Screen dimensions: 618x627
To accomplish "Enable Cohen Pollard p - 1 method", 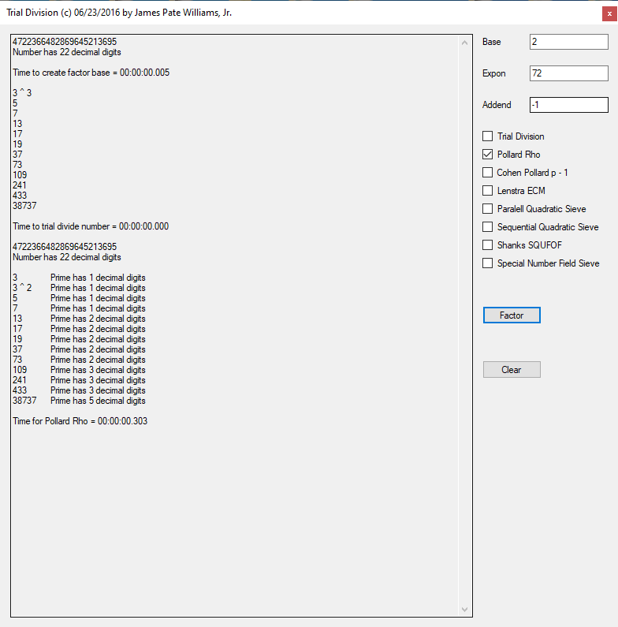I will click(488, 173).
